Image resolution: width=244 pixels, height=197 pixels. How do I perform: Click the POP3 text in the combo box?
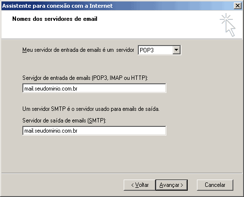tap(146, 50)
